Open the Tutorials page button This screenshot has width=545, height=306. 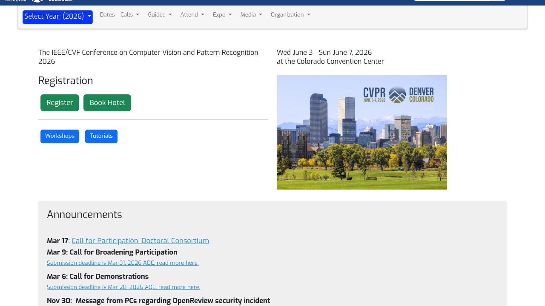[101, 136]
